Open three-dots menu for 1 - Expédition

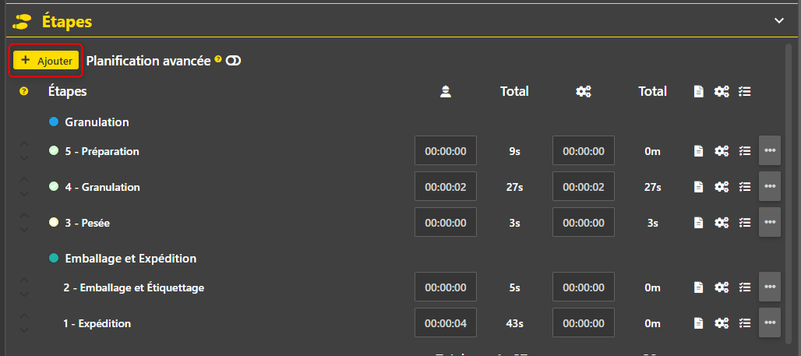point(770,323)
